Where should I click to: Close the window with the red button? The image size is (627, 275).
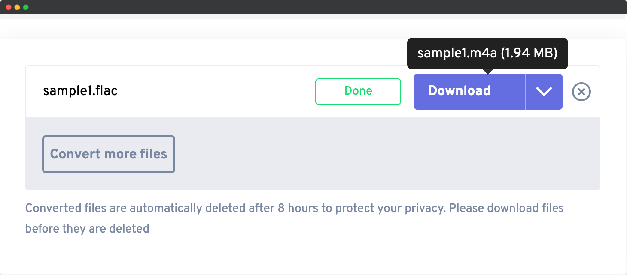pos(9,7)
